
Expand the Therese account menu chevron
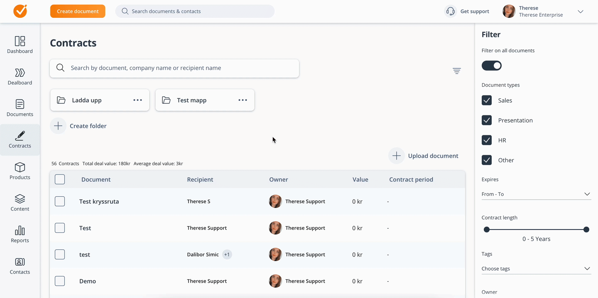pyautogui.click(x=581, y=12)
